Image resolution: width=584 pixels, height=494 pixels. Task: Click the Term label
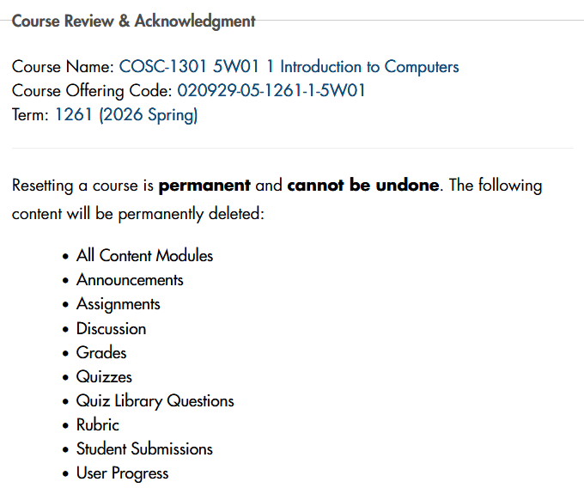click(30, 115)
